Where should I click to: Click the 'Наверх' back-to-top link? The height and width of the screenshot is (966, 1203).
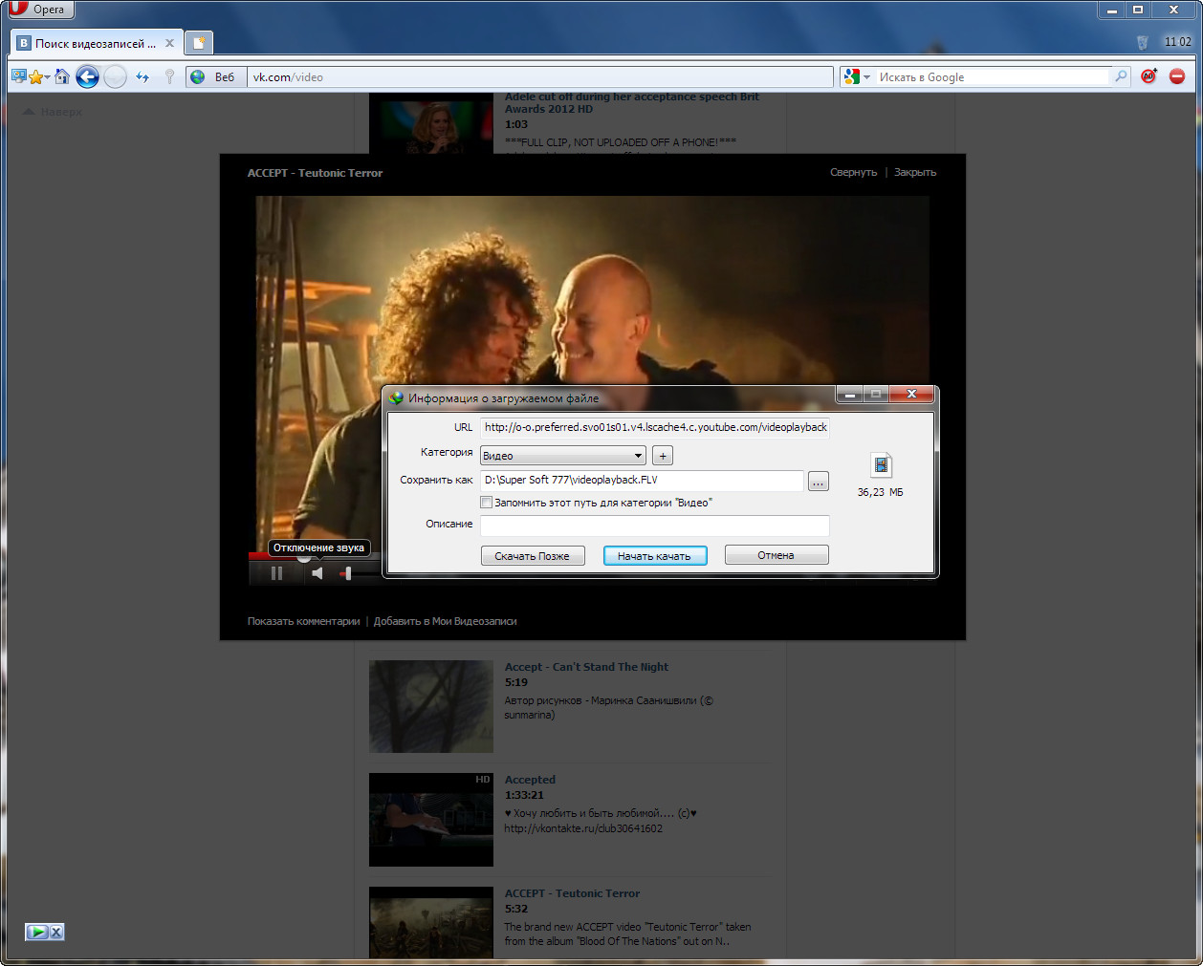pyautogui.click(x=54, y=112)
